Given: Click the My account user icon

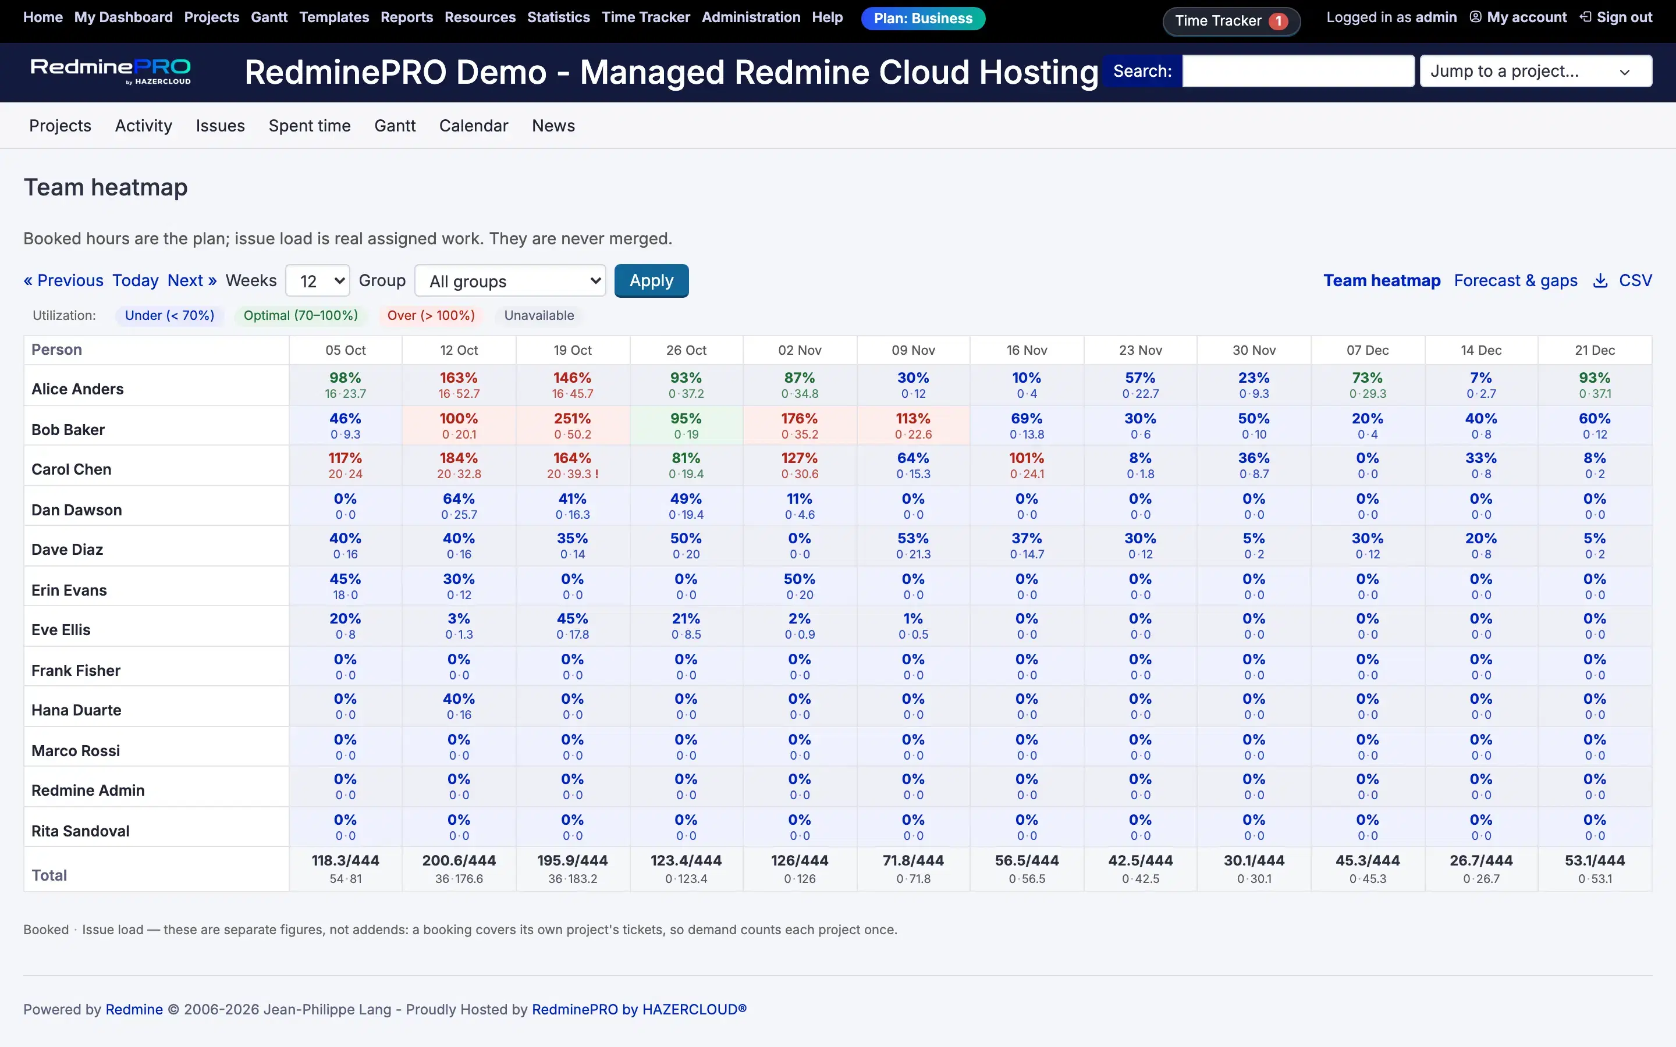Looking at the screenshot, I should pyautogui.click(x=1476, y=17).
